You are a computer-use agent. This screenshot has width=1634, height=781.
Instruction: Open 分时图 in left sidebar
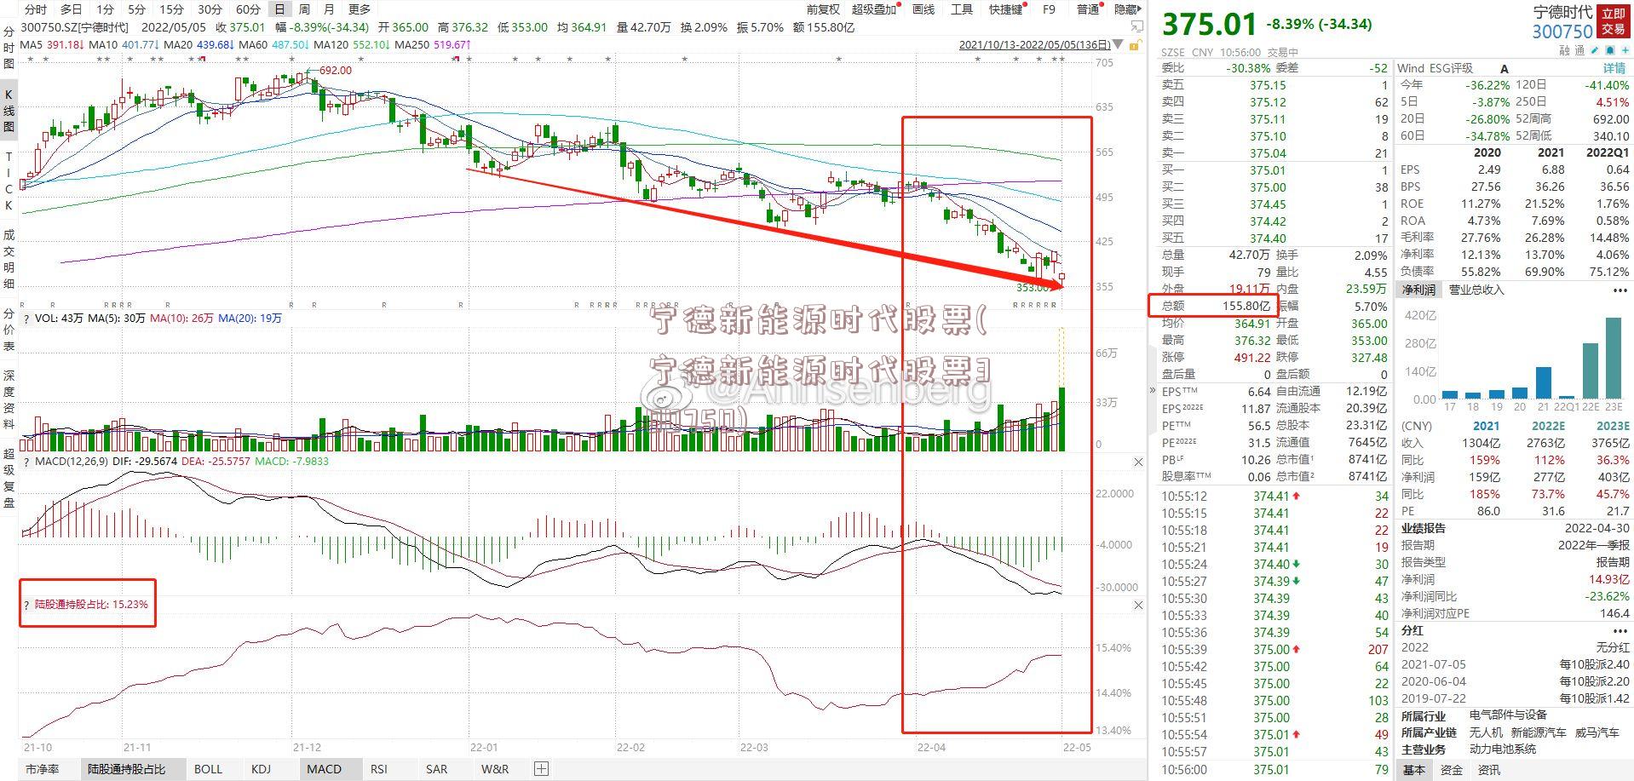9,49
